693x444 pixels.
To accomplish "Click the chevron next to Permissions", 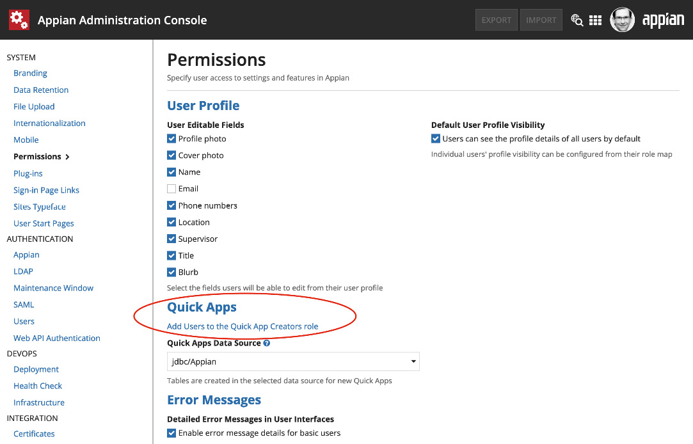I will (67, 157).
